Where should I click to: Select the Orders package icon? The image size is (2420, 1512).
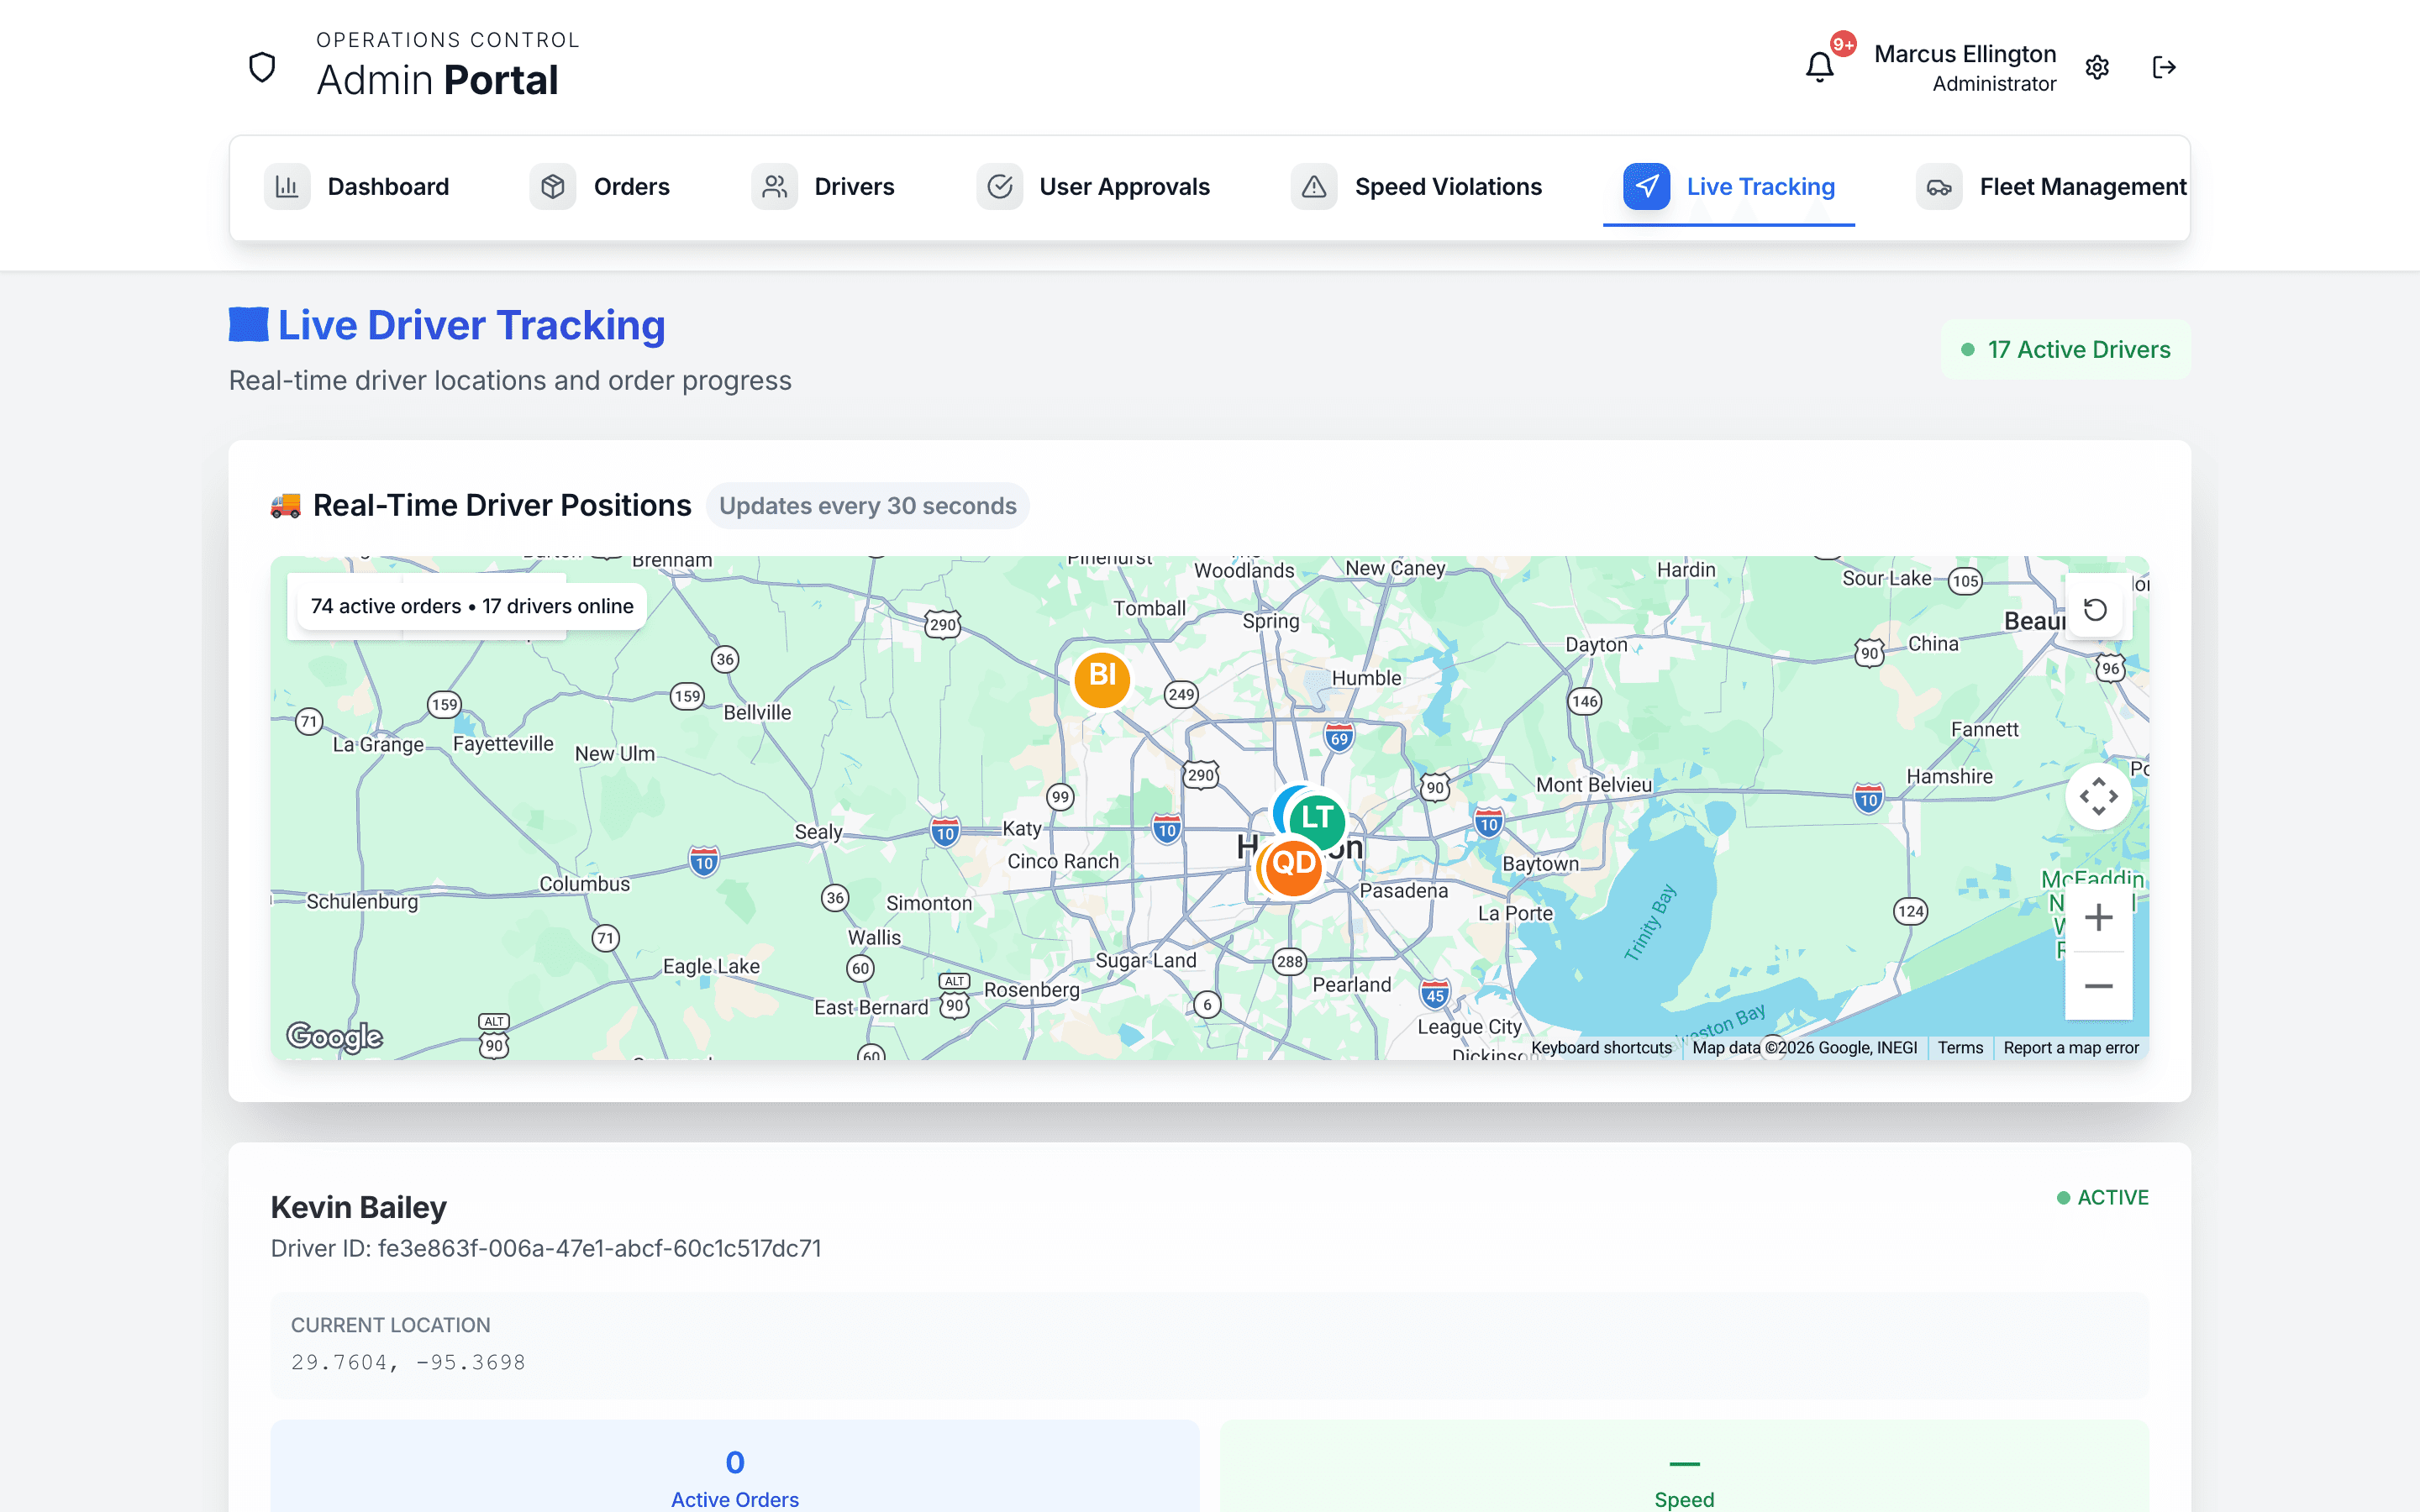[x=553, y=186]
